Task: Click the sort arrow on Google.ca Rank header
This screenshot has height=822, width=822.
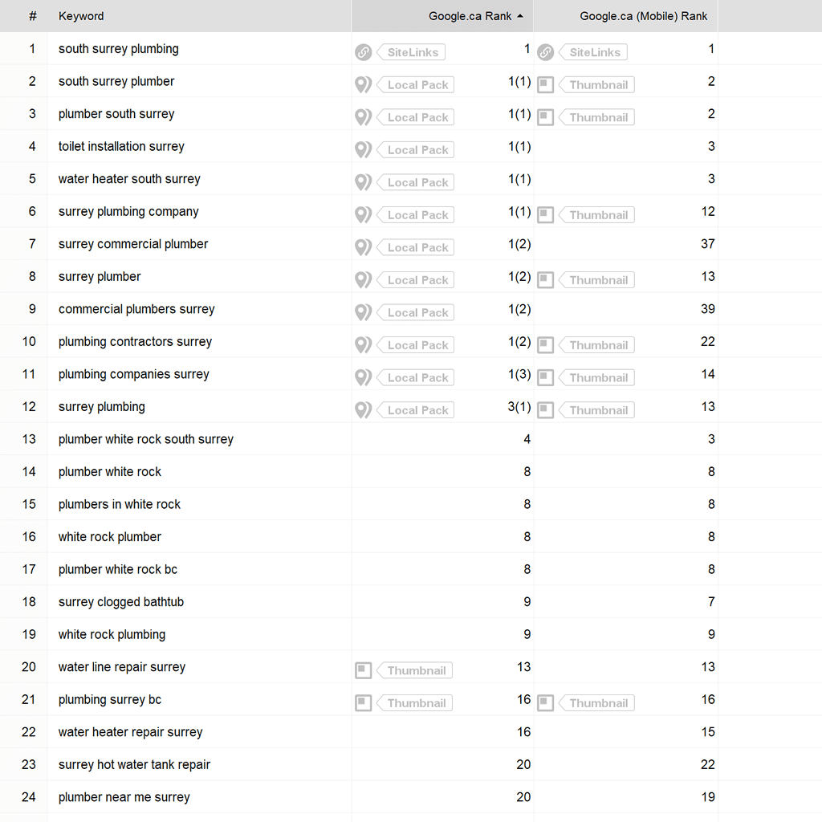Action: click(x=520, y=16)
